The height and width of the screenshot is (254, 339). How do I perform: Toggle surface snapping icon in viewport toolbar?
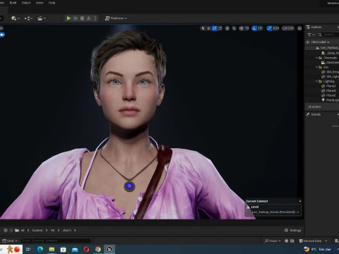(234, 28)
